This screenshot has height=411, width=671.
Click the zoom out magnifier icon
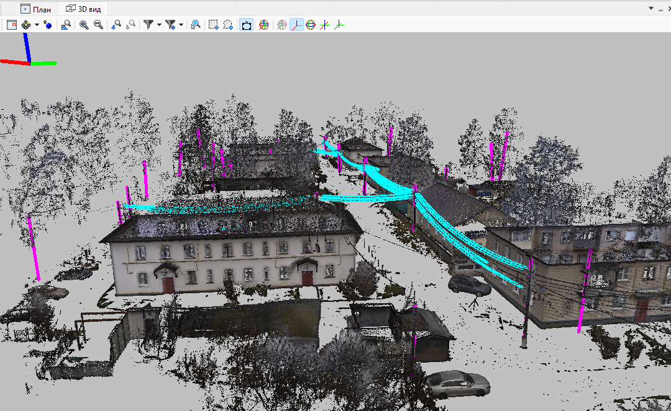pyautogui.click(x=98, y=25)
